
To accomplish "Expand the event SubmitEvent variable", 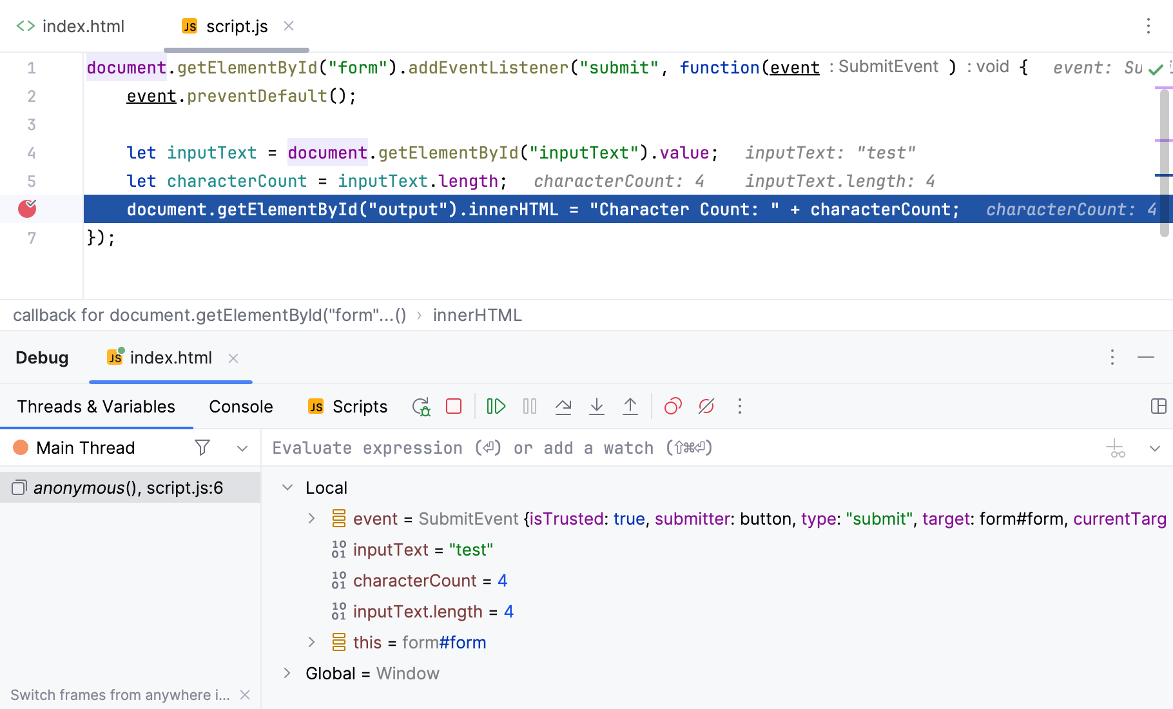I will coord(313,518).
